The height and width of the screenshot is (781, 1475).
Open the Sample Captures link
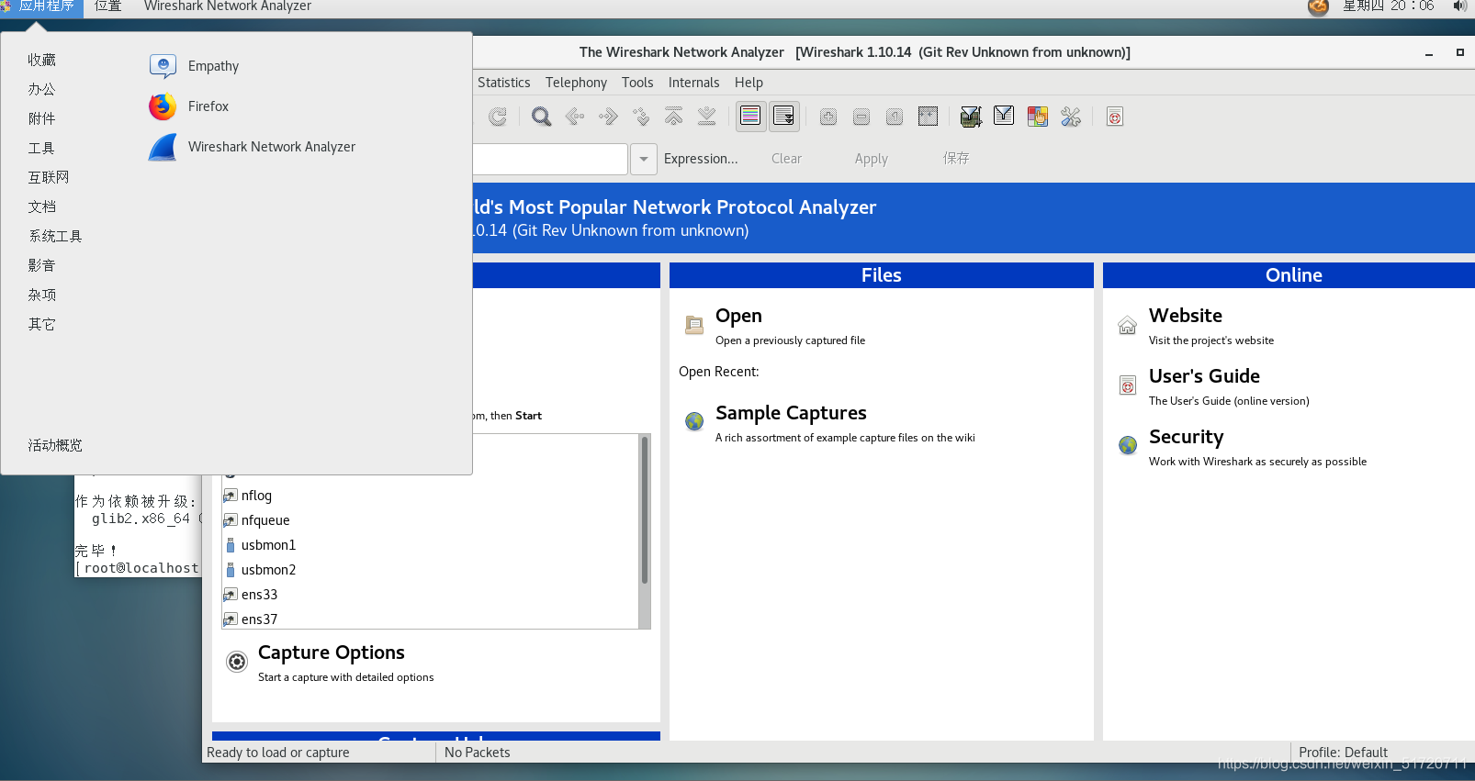click(x=791, y=413)
